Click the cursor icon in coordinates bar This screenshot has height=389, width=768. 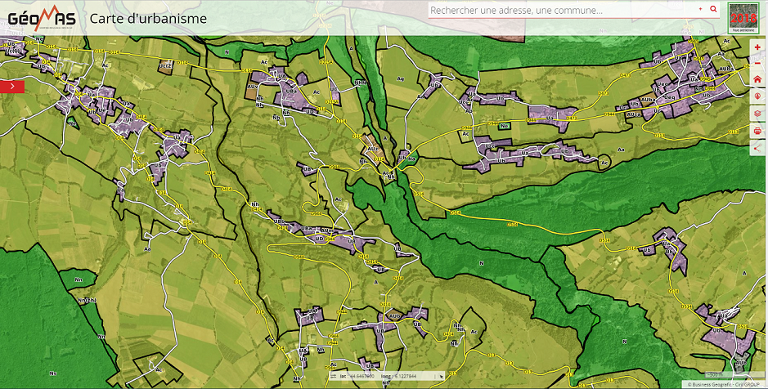pos(440,376)
